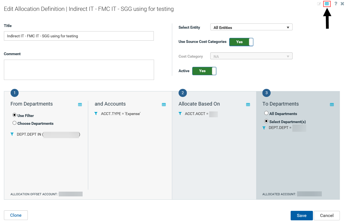
Task: Click the ACCT.ACCT = filter text
Action: click(197, 114)
